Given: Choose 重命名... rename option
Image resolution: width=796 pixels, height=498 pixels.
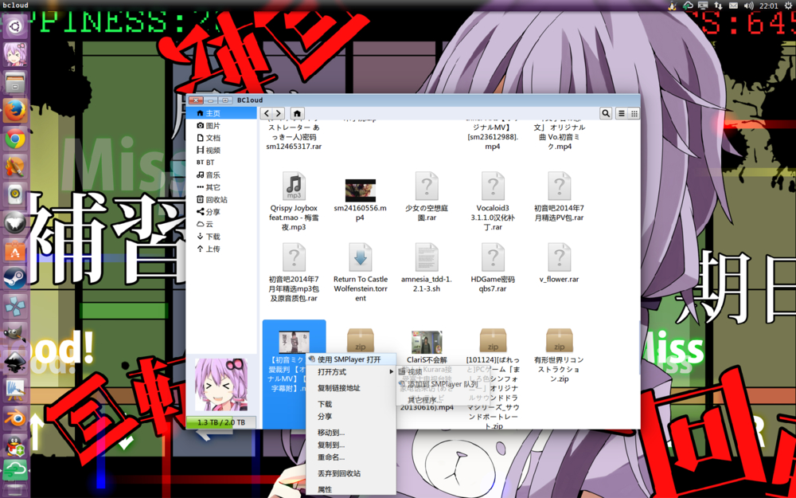Looking at the screenshot, I should [x=351, y=457].
